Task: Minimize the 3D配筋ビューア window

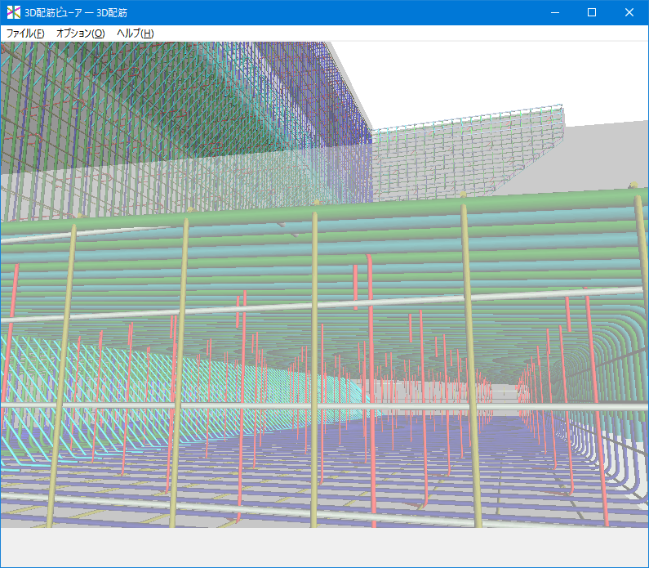Action: point(554,12)
